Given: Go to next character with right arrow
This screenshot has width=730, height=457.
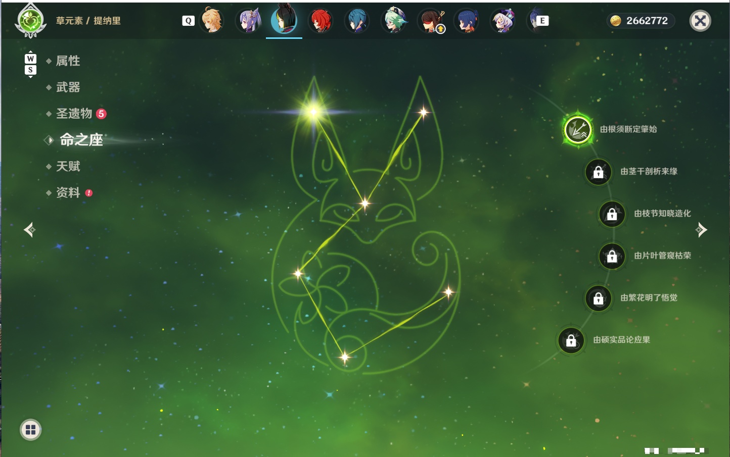Looking at the screenshot, I should pyautogui.click(x=701, y=230).
